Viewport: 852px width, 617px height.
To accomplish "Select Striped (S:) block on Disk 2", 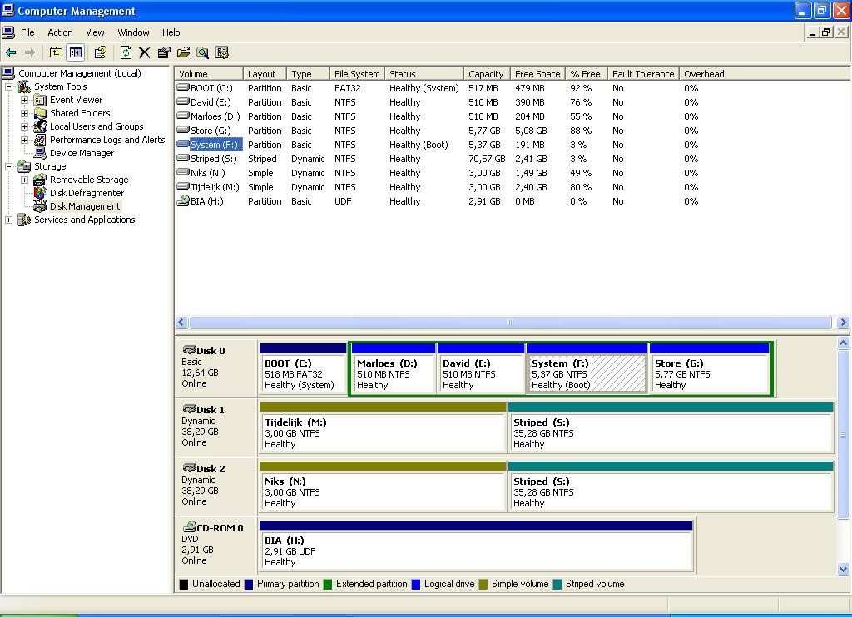I will tap(671, 486).
